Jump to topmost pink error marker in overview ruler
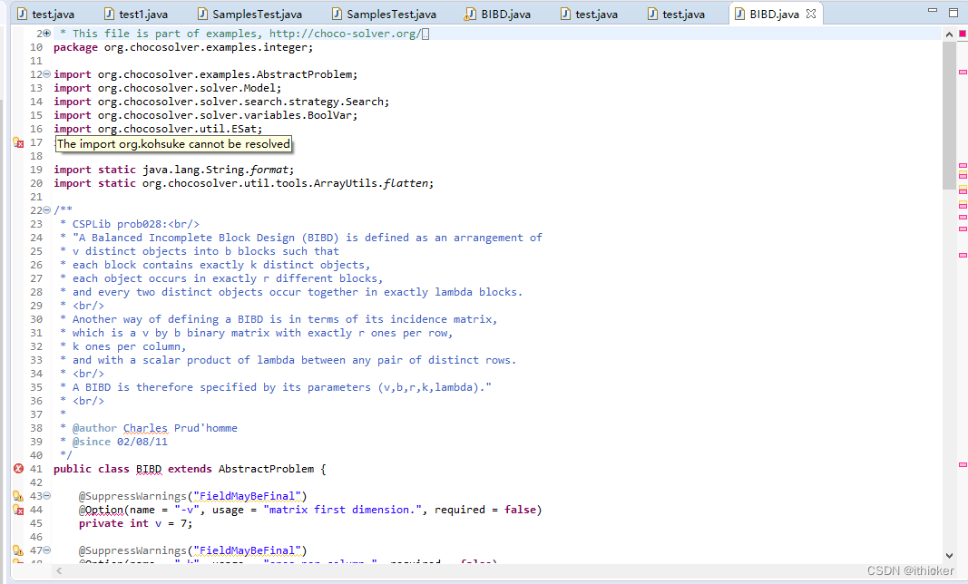 [963, 73]
